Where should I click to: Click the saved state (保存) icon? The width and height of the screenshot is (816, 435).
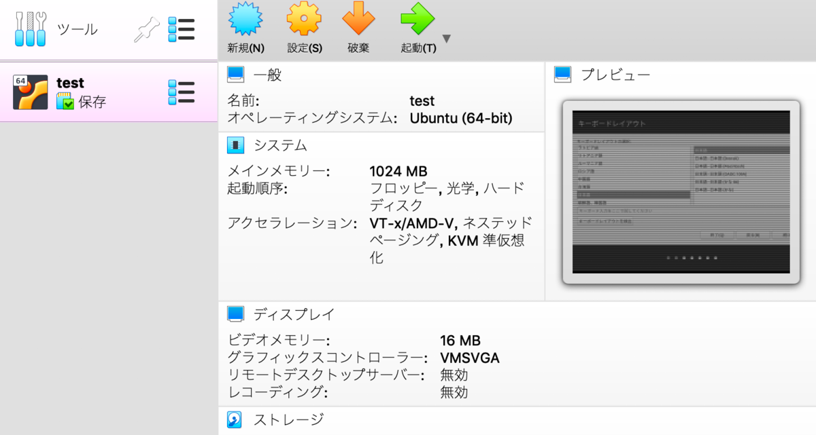[x=65, y=102]
